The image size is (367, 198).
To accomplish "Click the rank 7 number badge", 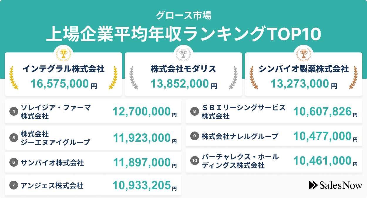I will coord(14,185).
